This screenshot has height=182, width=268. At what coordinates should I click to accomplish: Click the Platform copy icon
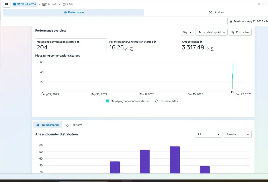[67, 125]
